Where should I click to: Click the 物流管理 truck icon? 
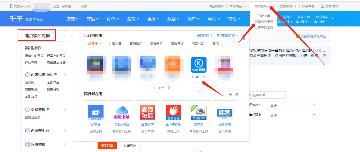[x=27, y=145]
